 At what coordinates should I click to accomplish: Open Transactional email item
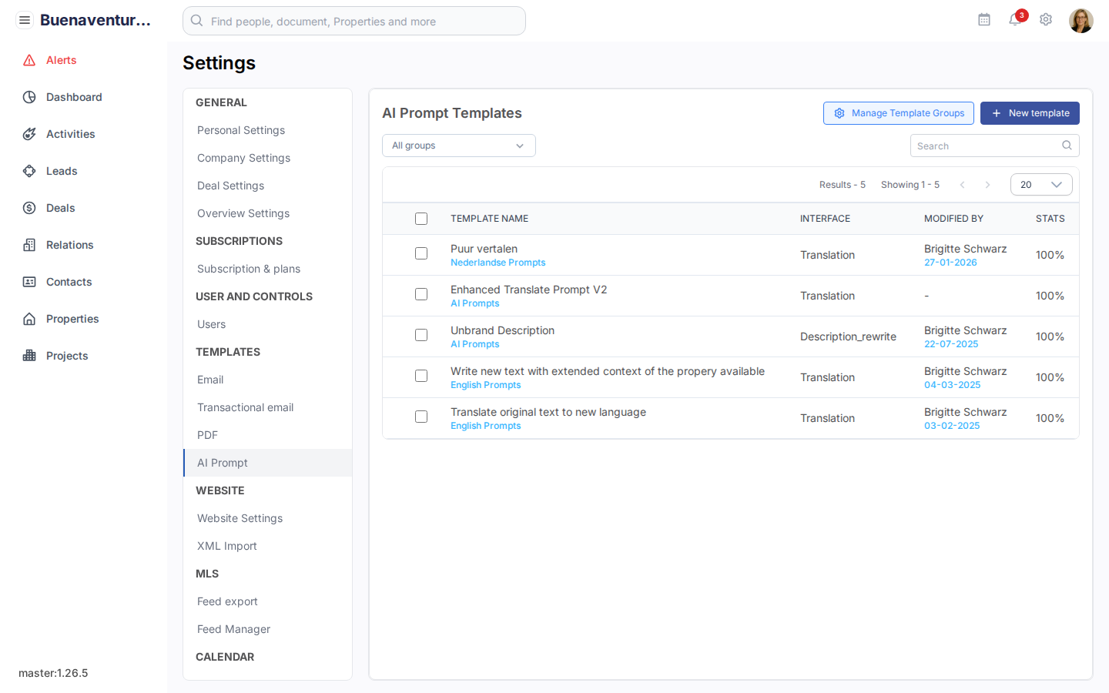click(x=267, y=407)
